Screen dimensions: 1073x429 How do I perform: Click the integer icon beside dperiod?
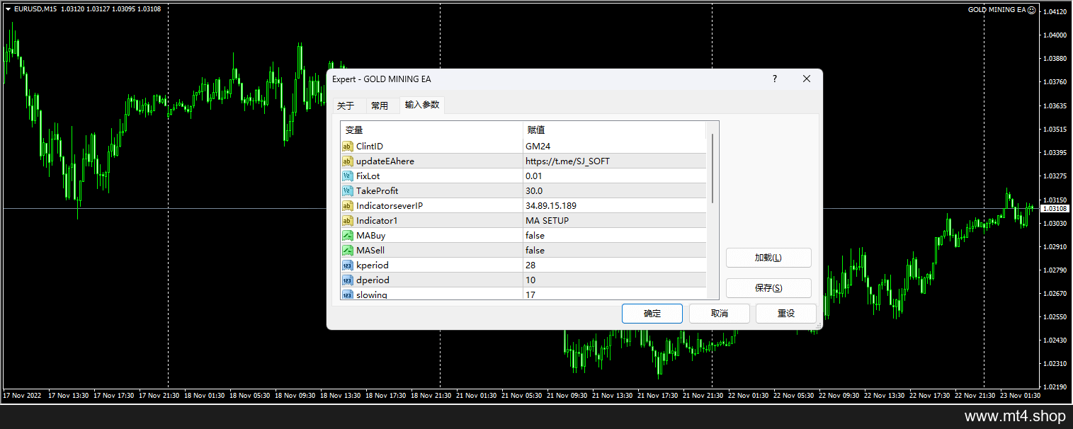[x=348, y=280]
